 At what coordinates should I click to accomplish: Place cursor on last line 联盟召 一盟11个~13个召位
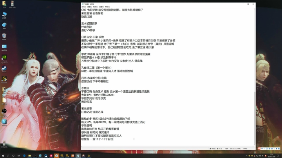tap(97, 139)
